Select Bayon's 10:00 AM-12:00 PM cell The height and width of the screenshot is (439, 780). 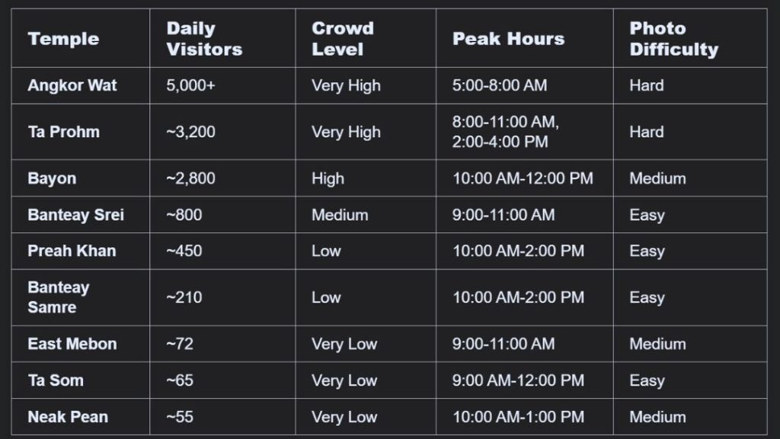point(523,178)
